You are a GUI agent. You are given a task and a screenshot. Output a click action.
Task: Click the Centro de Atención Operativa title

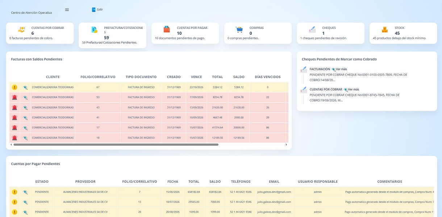click(x=32, y=13)
